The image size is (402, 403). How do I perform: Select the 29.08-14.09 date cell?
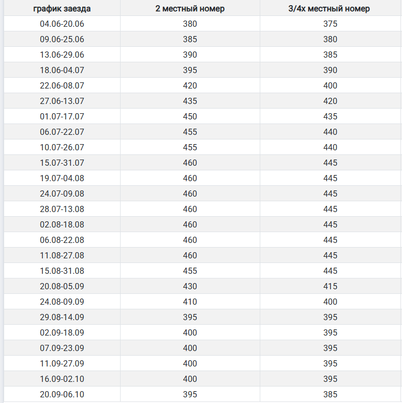tap(62, 317)
